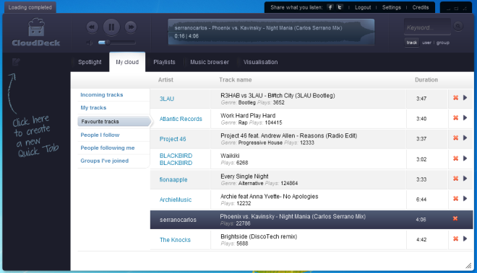Image resolution: width=477 pixels, height=273 pixels.
Task: Play Brightside (DiscoTech remix)
Action: click(465, 238)
